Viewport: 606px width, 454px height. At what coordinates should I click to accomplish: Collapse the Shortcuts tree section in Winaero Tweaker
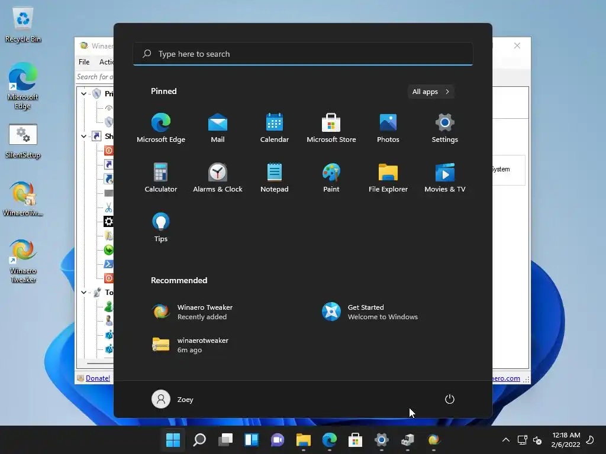tap(83, 136)
